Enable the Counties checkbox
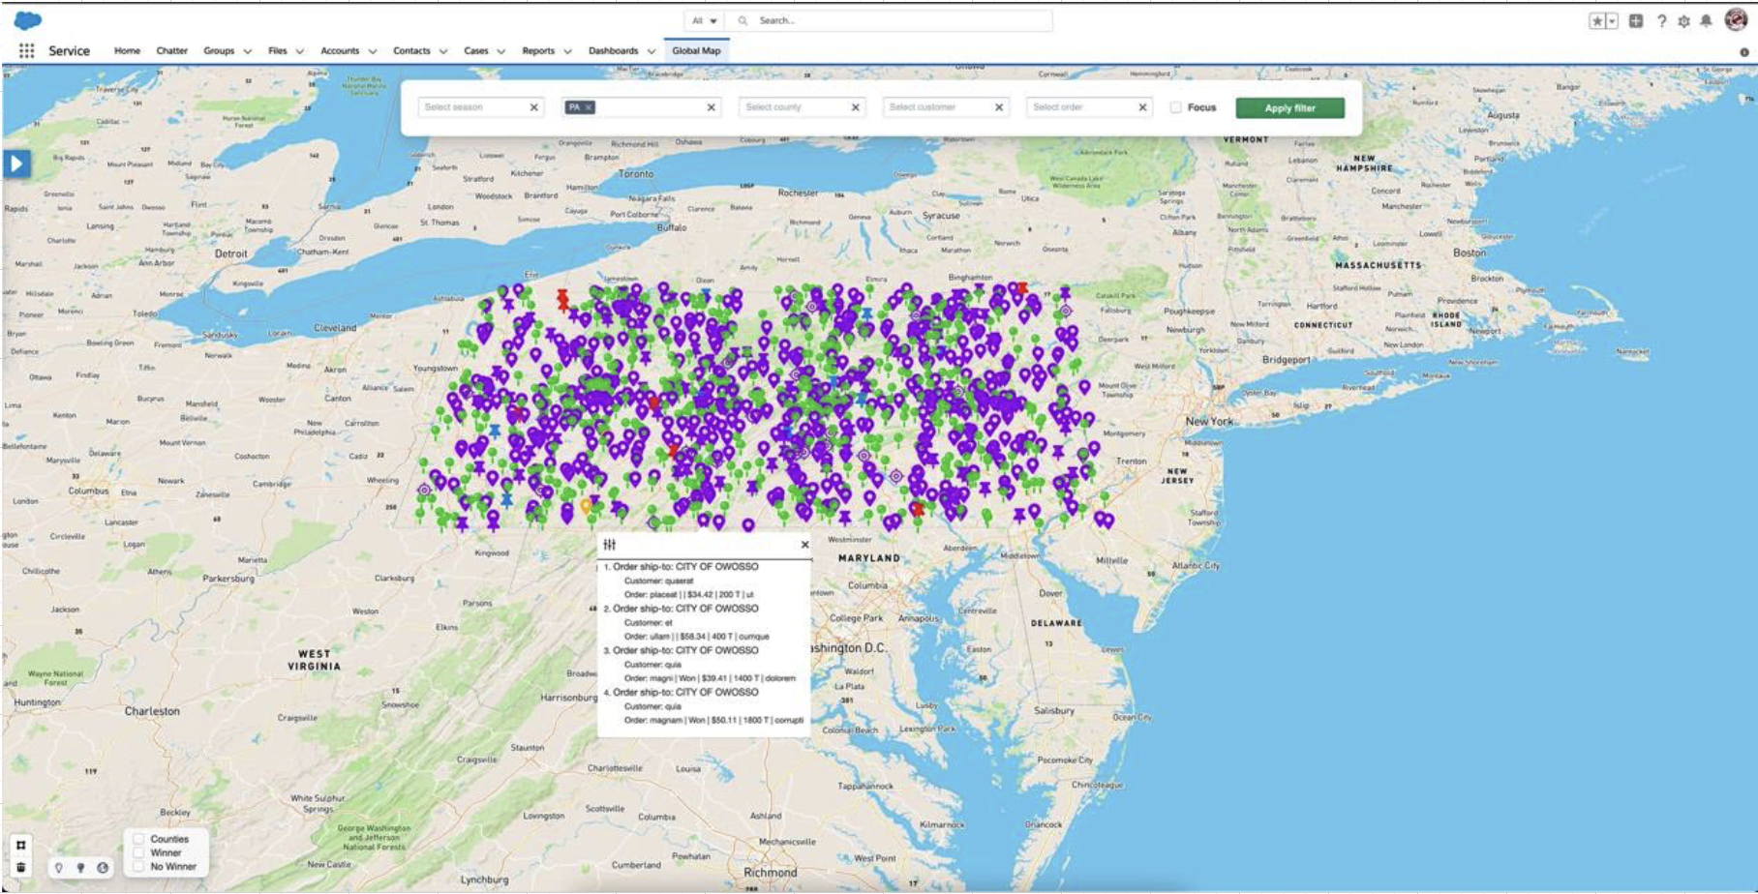The width and height of the screenshot is (1758, 894). (x=138, y=839)
